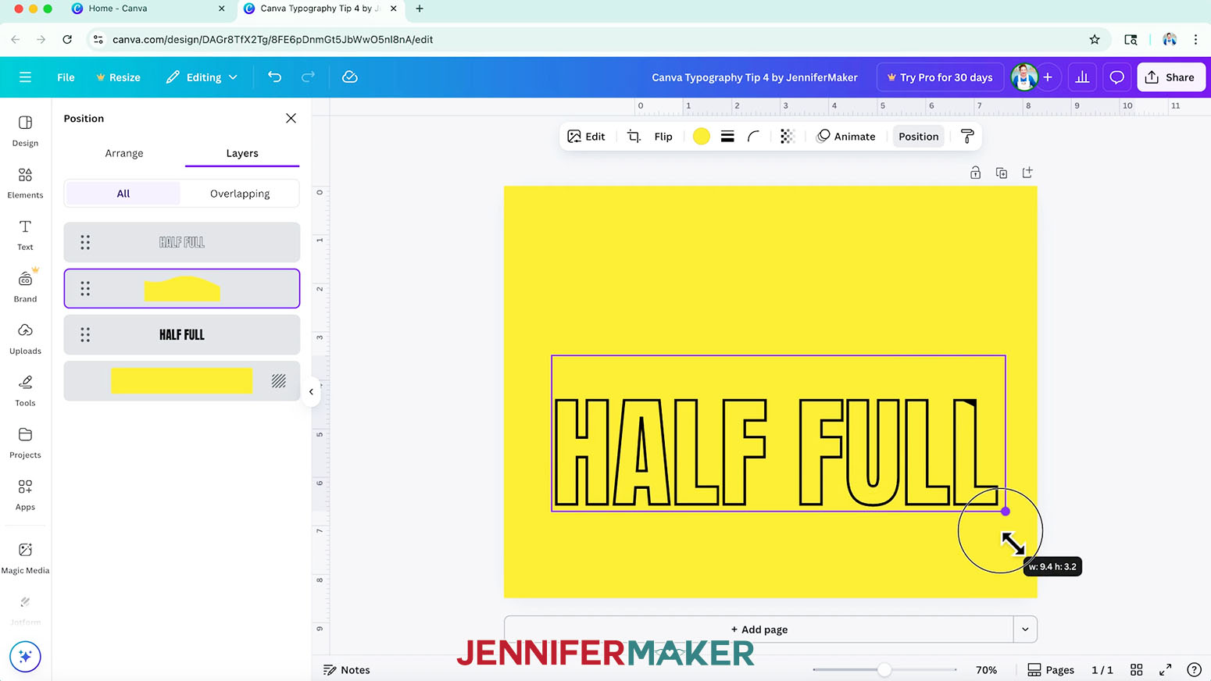
Task: Select solid HALF FULL text layer
Action: pyautogui.click(x=182, y=334)
